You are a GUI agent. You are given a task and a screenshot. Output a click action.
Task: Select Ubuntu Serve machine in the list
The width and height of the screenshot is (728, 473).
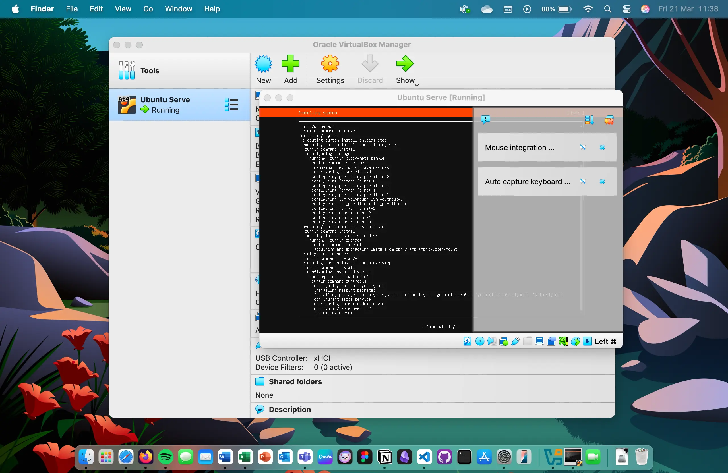(179, 105)
